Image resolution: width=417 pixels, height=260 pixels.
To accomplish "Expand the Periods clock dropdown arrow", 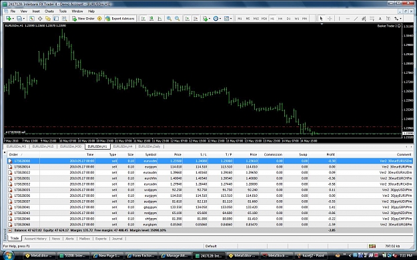I will (220, 19).
